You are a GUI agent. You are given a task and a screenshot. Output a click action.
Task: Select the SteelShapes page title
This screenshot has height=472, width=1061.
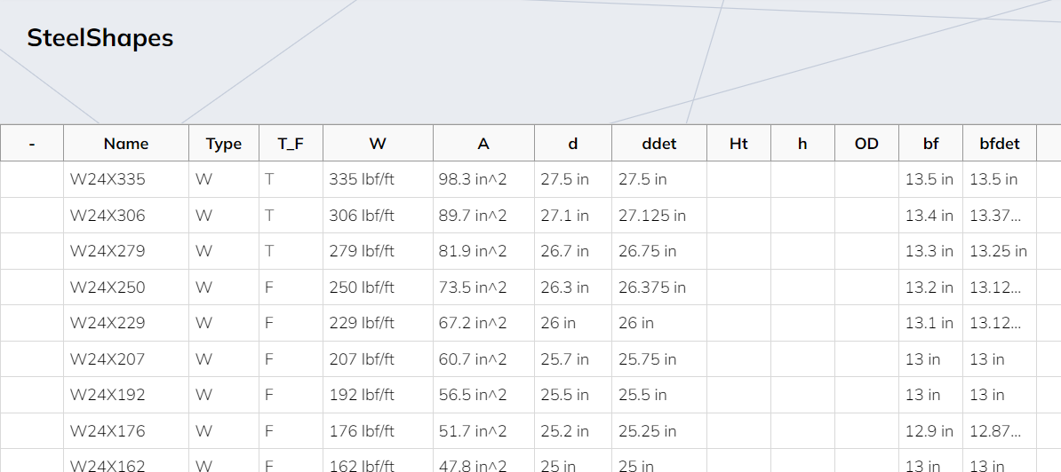(x=100, y=38)
